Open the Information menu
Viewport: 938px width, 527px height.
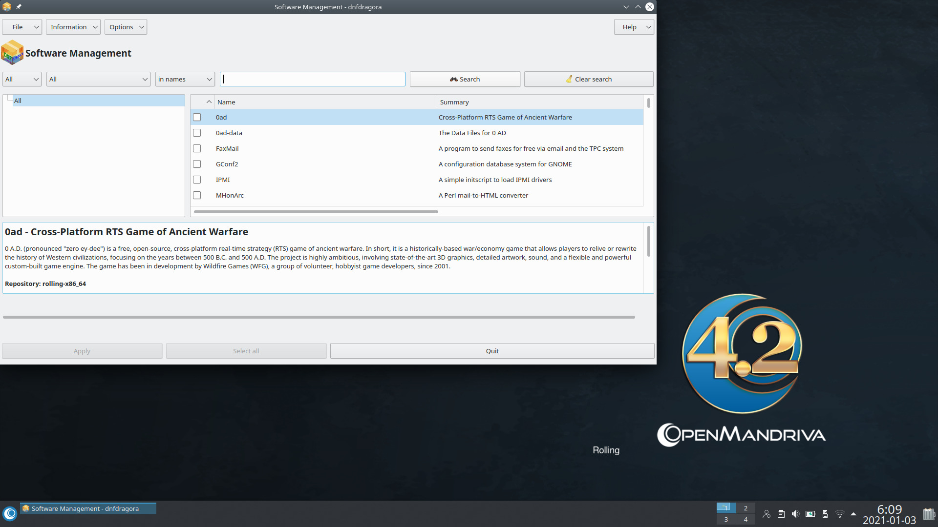coord(73,27)
